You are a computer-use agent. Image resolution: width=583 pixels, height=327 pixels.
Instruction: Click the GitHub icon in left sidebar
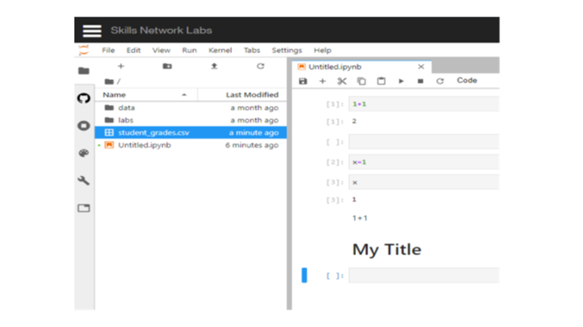click(x=84, y=98)
